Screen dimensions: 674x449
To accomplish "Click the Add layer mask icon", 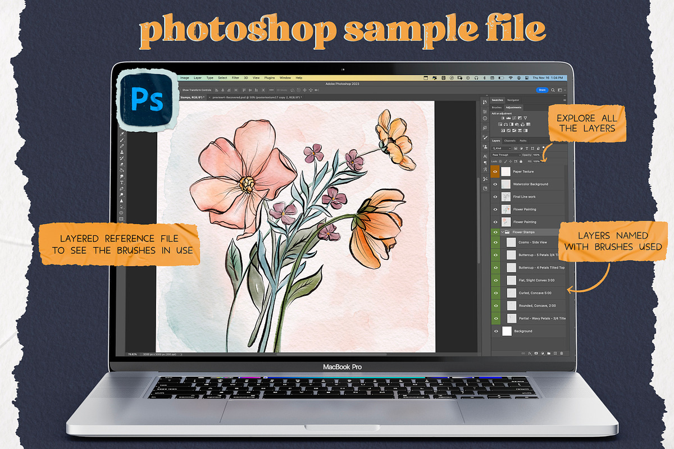I will (x=536, y=353).
